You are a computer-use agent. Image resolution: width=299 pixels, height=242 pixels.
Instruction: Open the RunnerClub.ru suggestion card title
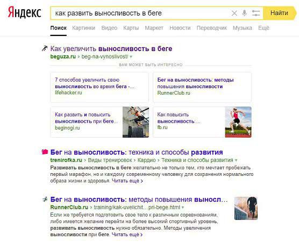(x=195, y=83)
